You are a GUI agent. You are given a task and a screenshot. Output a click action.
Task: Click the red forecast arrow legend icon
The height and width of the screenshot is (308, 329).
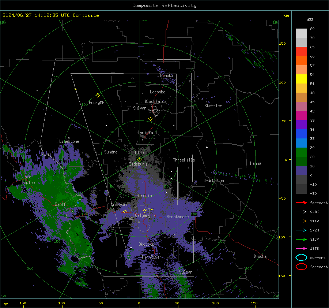[301, 203]
